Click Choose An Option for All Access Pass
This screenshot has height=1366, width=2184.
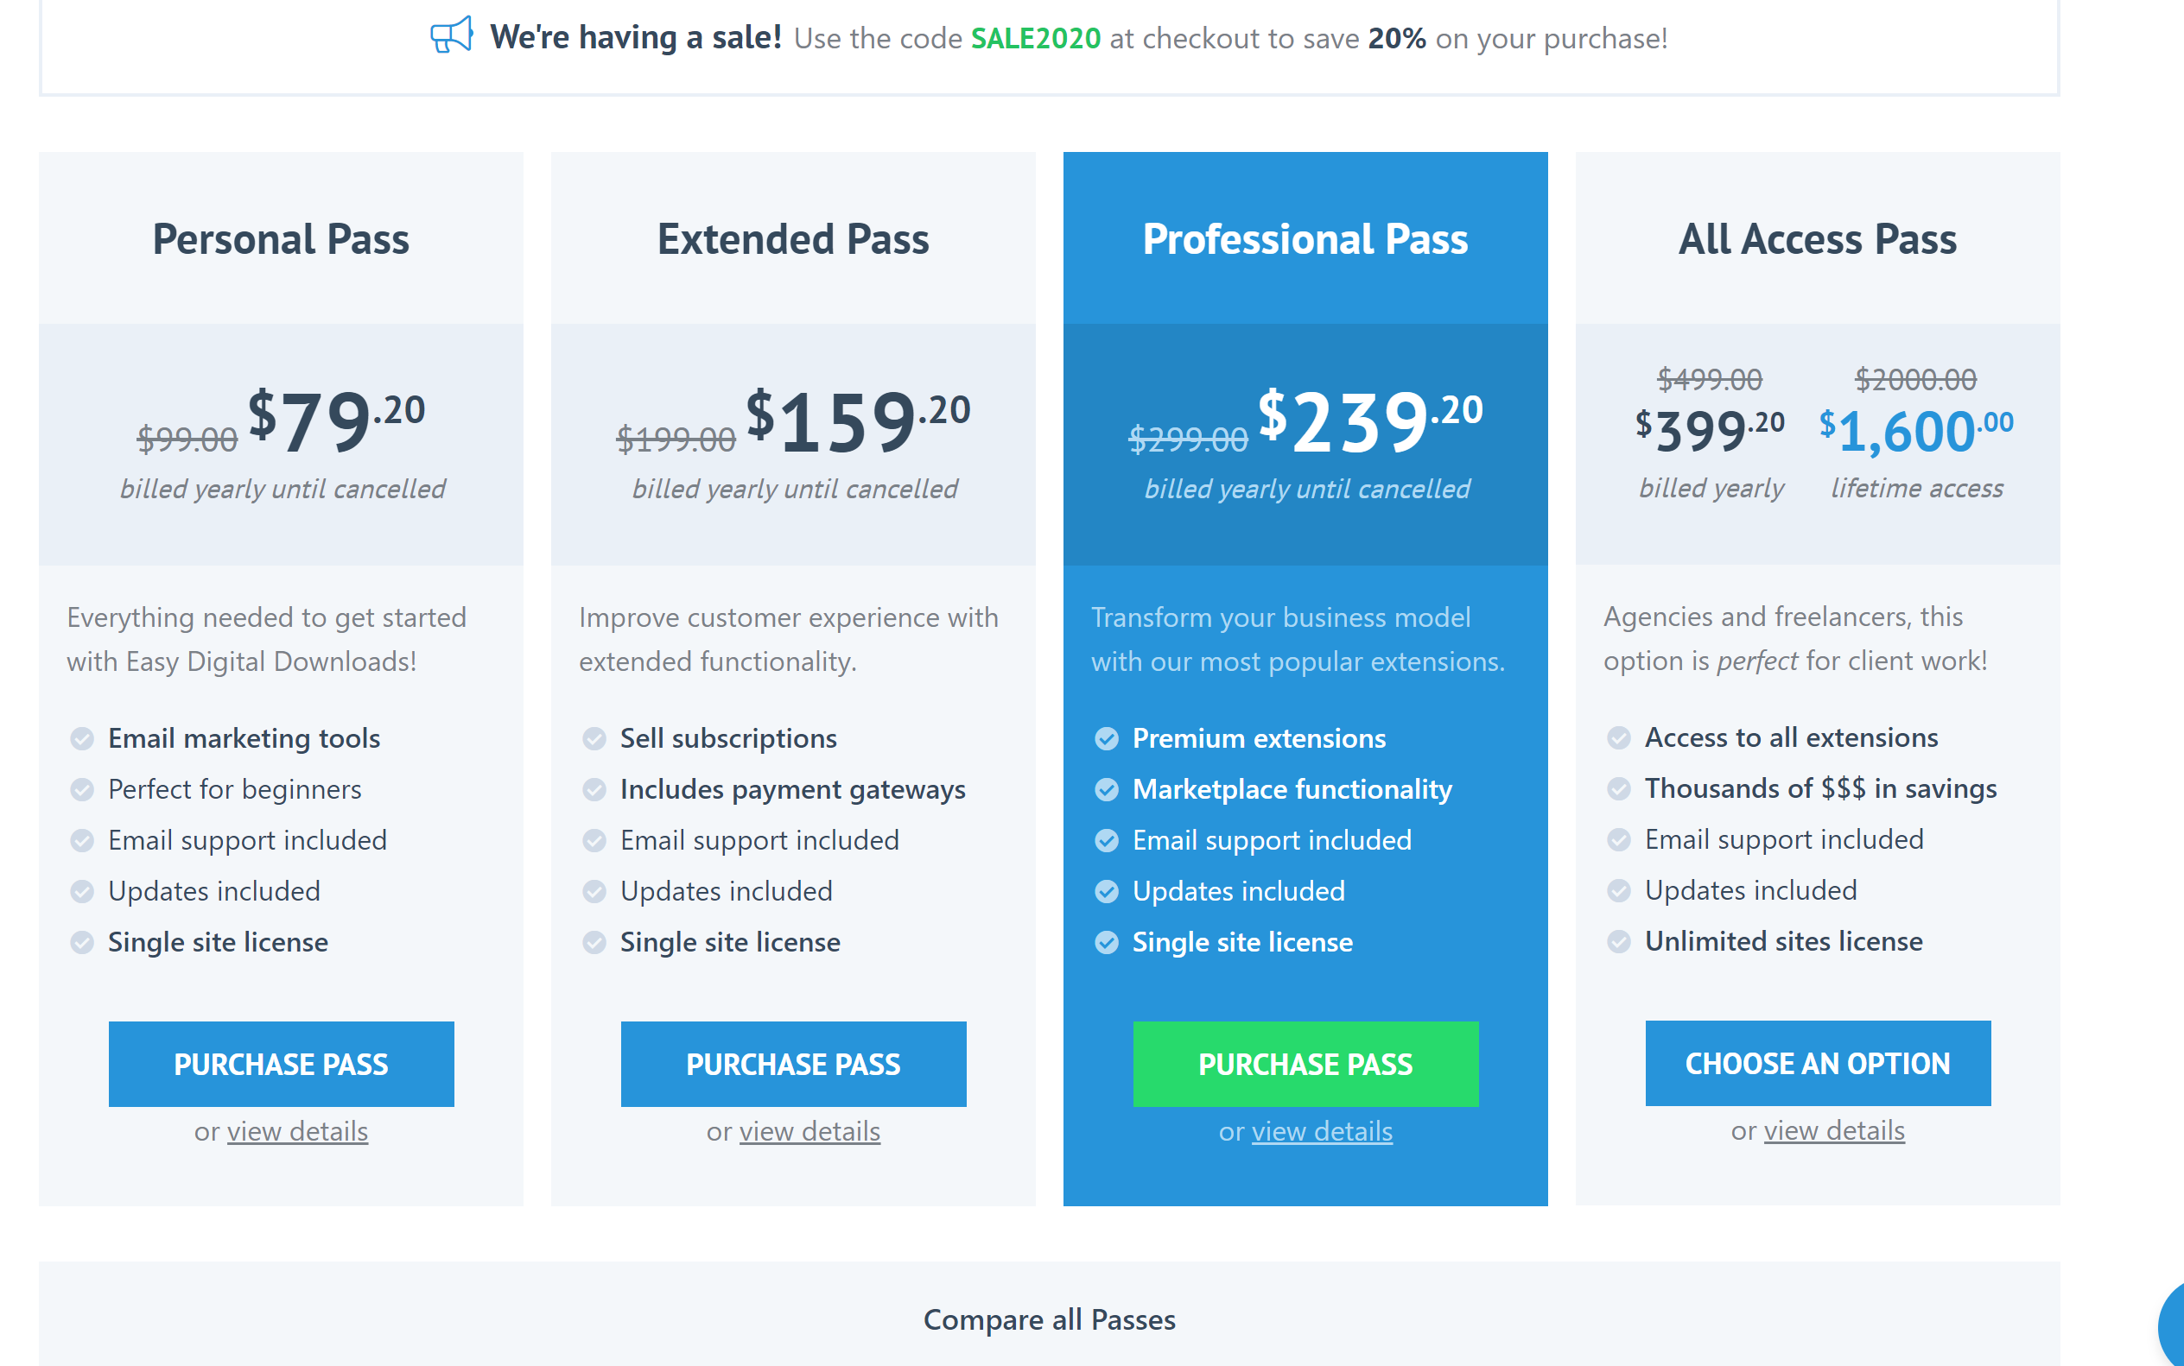(1818, 1063)
